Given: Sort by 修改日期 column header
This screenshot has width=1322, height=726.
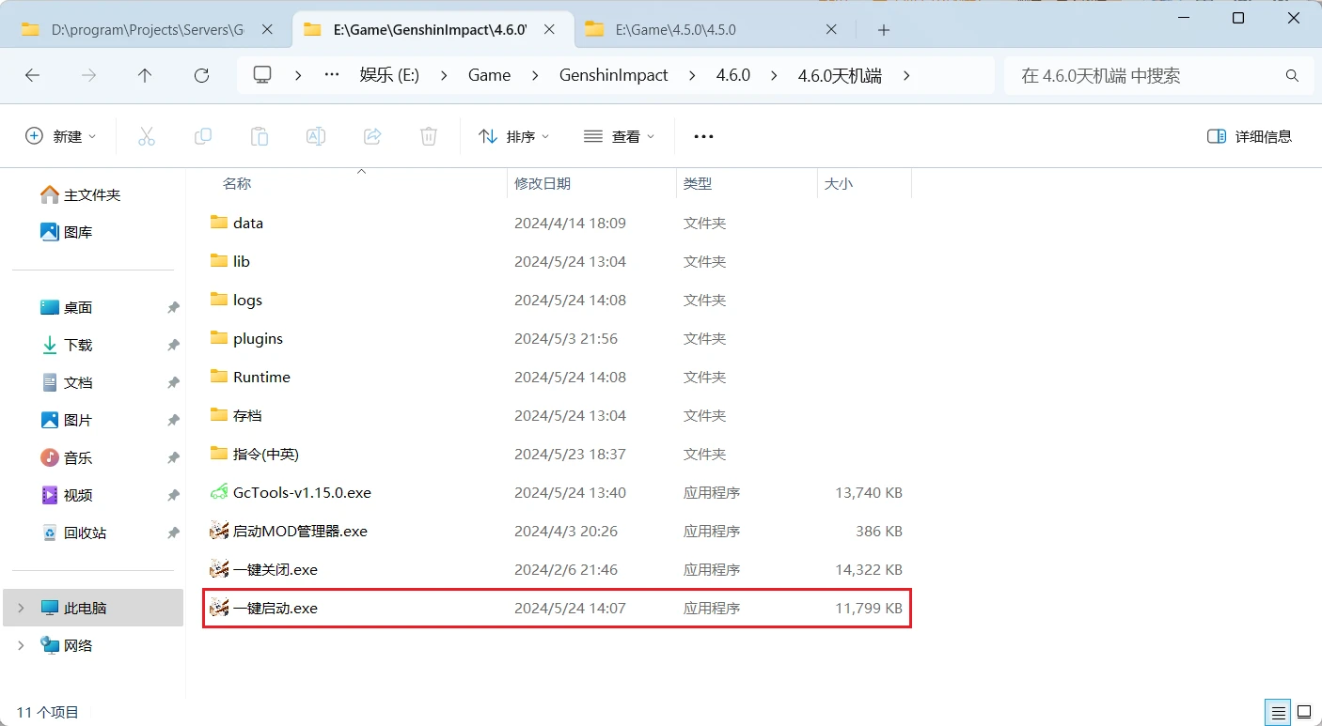Looking at the screenshot, I should tap(543, 183).
